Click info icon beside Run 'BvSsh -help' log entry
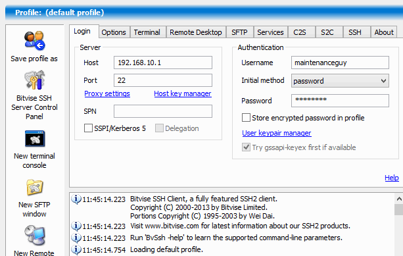Image resolution: width=403 pixels, height=256 pixels. [x=76, y=238]
